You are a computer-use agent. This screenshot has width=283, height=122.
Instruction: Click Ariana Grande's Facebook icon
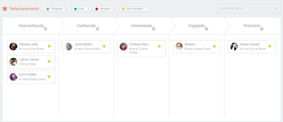point(260,49)
